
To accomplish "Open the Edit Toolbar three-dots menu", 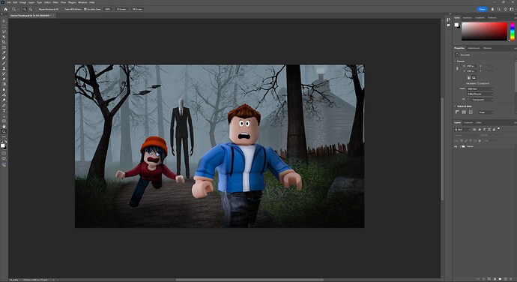I will coord(4,137).
